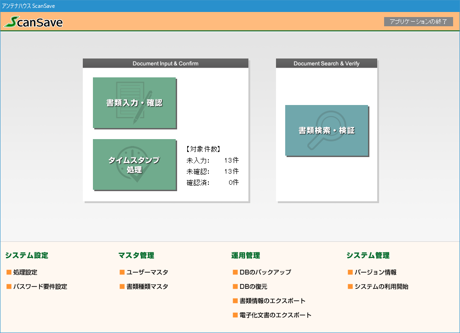Open the 書類入力・確認 tile
Viewport: 460px width, 333px height.
coord(134,103)
